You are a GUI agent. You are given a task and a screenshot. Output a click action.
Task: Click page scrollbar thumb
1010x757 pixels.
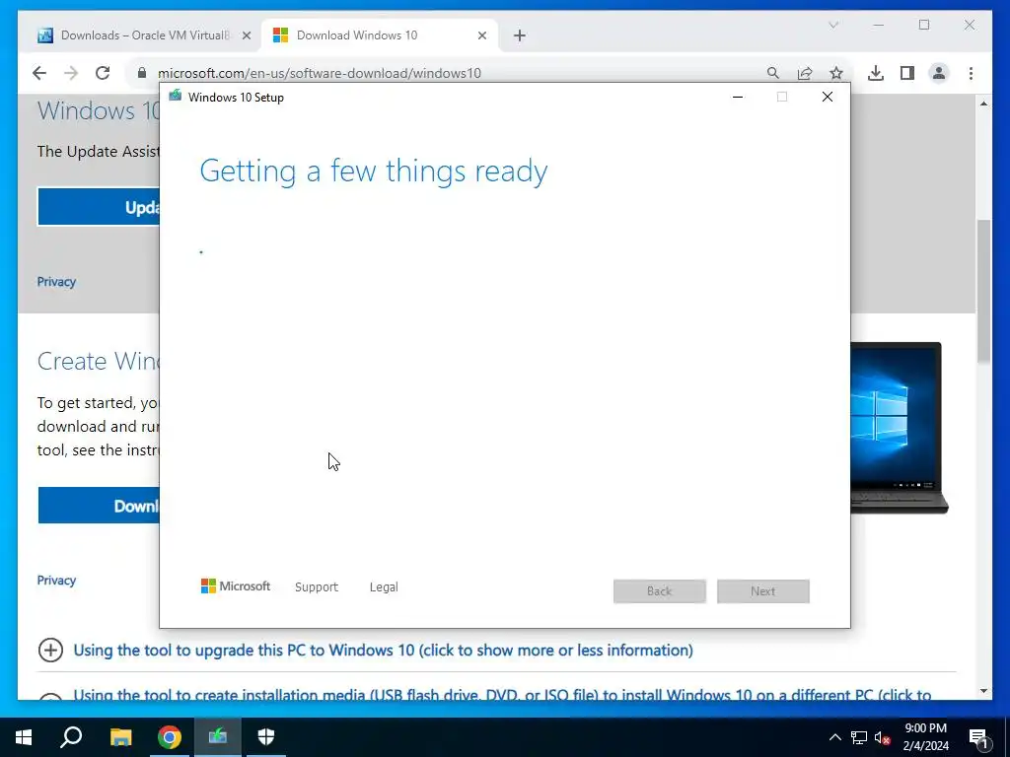click(983, 291)
